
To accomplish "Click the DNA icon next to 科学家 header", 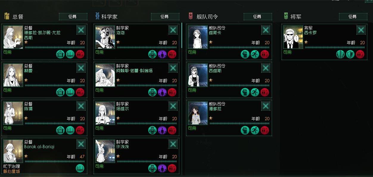I will (97, 16).
